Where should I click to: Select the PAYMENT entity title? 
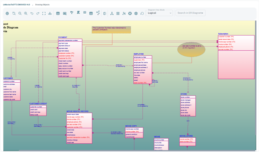tap(63, 37)
